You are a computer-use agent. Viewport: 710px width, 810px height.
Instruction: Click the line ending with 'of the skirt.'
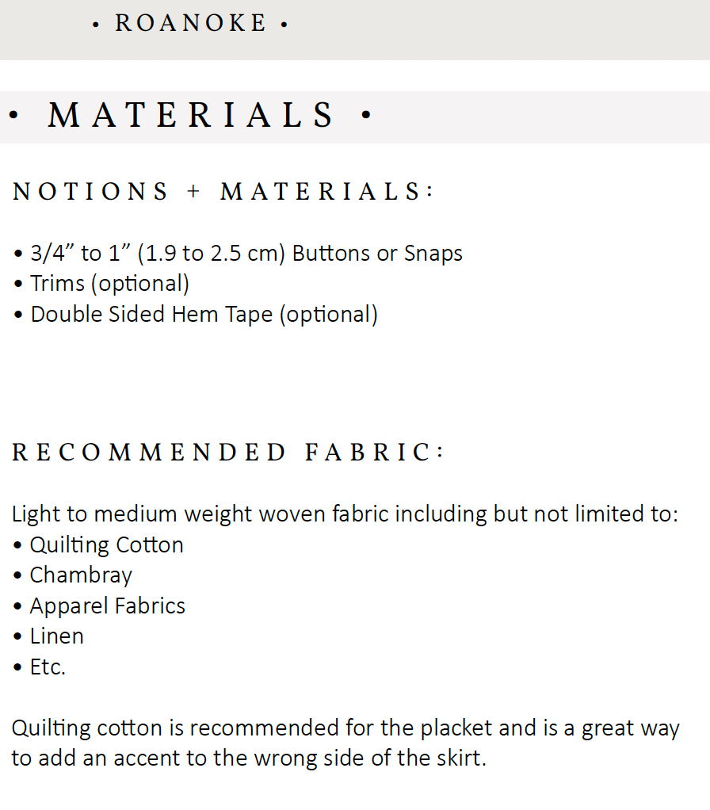(x=248, y=758)
